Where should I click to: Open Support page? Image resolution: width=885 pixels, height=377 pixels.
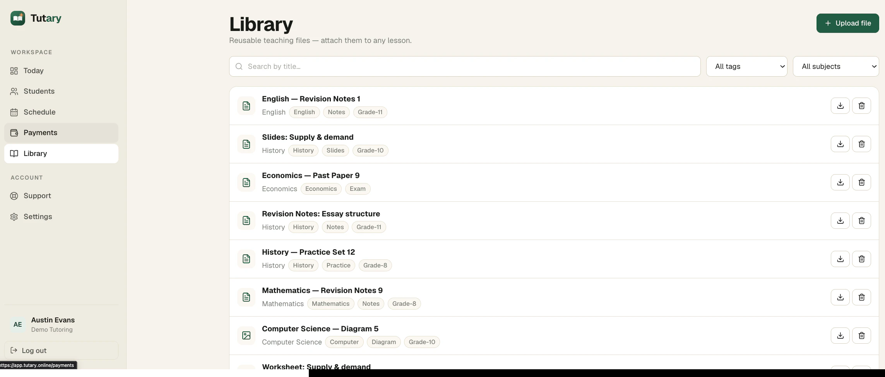[61, 196]
